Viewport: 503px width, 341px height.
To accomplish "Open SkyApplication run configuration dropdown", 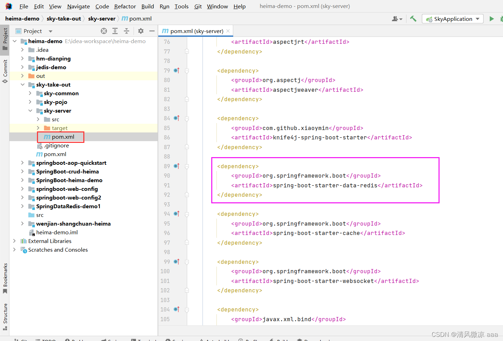I will (452, 19).
